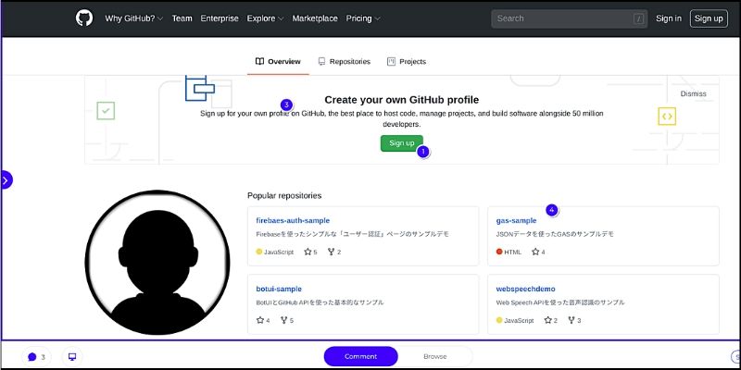Screen dimensions: 741x370
Task: Click the GitHub octocat logo
Action: click(x=84, y=18)
